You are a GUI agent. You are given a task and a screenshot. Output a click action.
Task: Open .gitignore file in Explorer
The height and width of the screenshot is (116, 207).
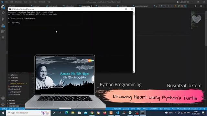coord(14,75)
